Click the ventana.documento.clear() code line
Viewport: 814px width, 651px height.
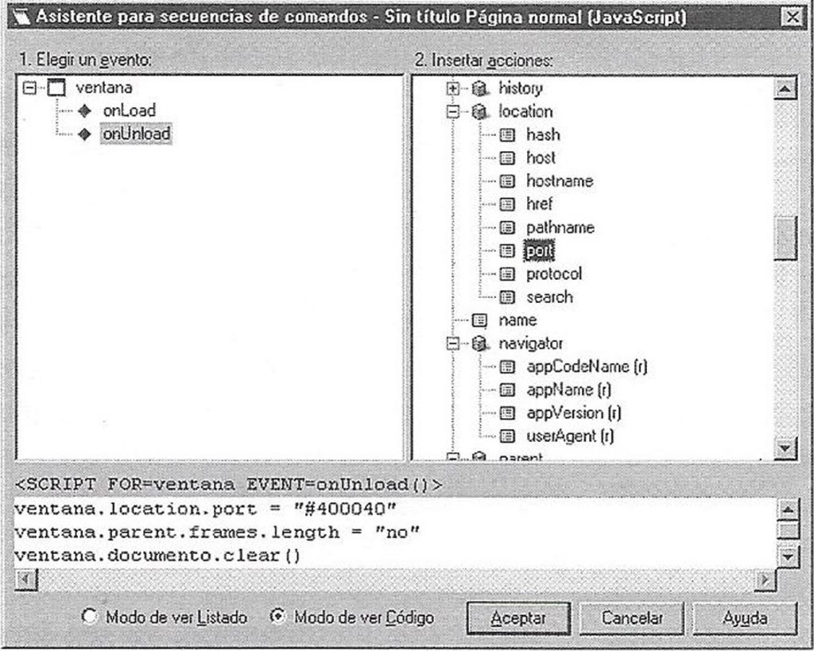157,556
